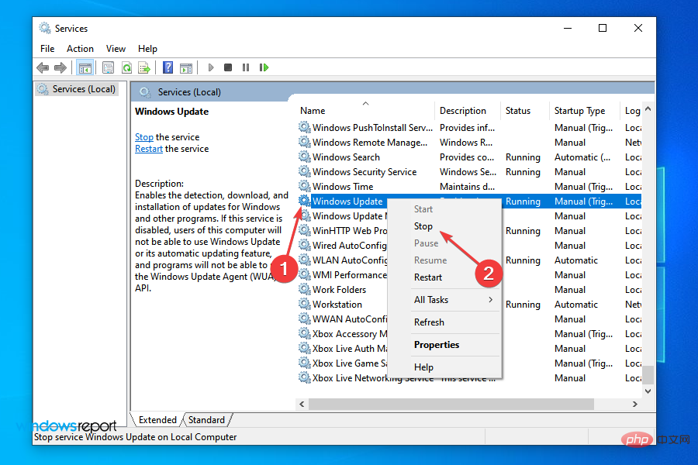Open Help using the blue question mark icon

click(x=168, y=67)
